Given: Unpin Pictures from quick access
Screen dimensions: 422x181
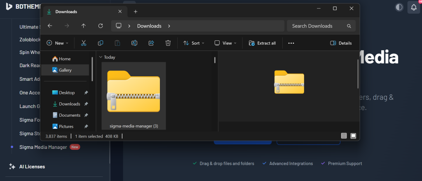Looking at the screenshot, I should tap(86, 127).
